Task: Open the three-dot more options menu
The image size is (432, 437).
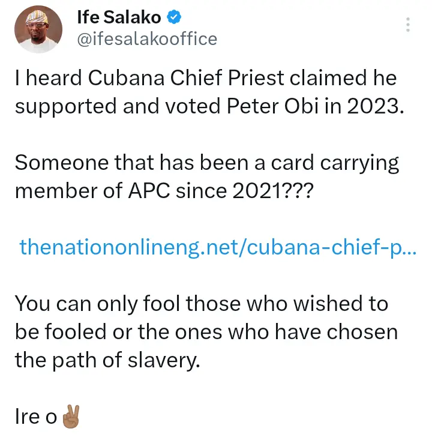Action: pyautogui.click(x=408, y=25)
